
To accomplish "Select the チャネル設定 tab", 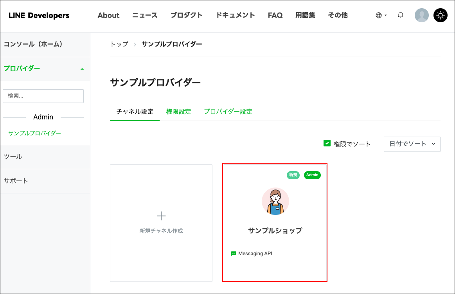I will (x=135, y=112).
